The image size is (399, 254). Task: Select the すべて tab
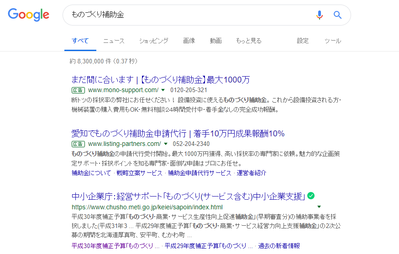click(x=80, y=41)
